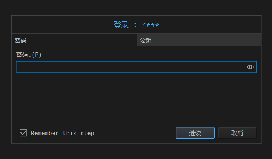
Task: Click the 密码:(P) field label
Action: 29,55
